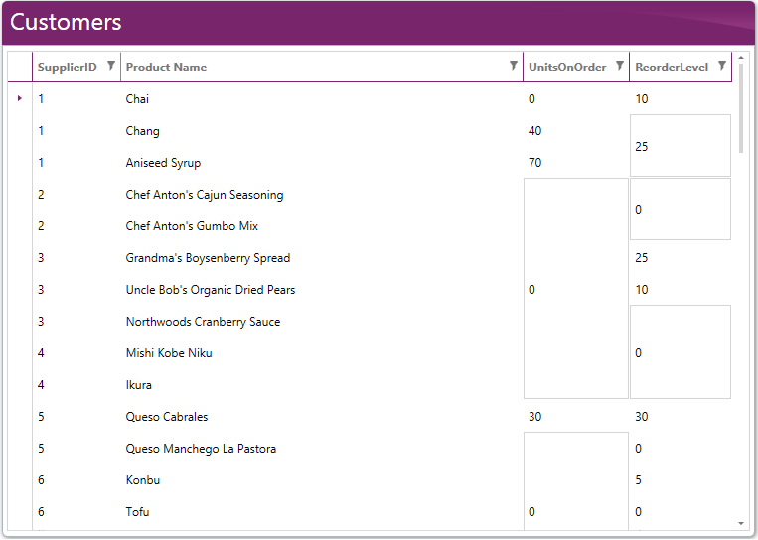Open the ReorderLevel column filter icon
The image size is (758, 540).
point(722,67)
